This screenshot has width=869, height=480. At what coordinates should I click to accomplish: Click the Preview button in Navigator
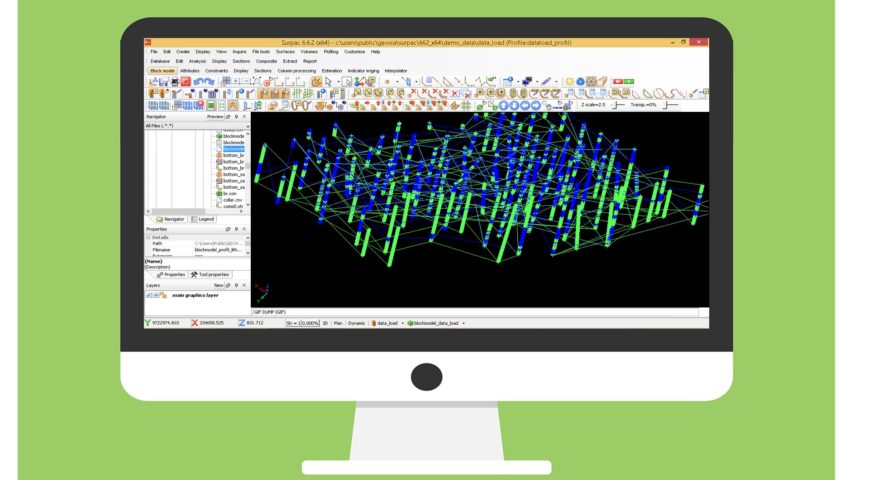click(x=215, y=116)
